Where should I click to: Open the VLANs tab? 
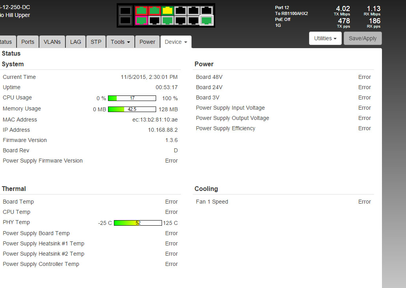52,42
